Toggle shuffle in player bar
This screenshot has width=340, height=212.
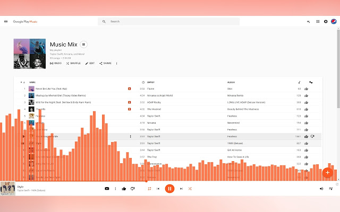tap(190, 189)
